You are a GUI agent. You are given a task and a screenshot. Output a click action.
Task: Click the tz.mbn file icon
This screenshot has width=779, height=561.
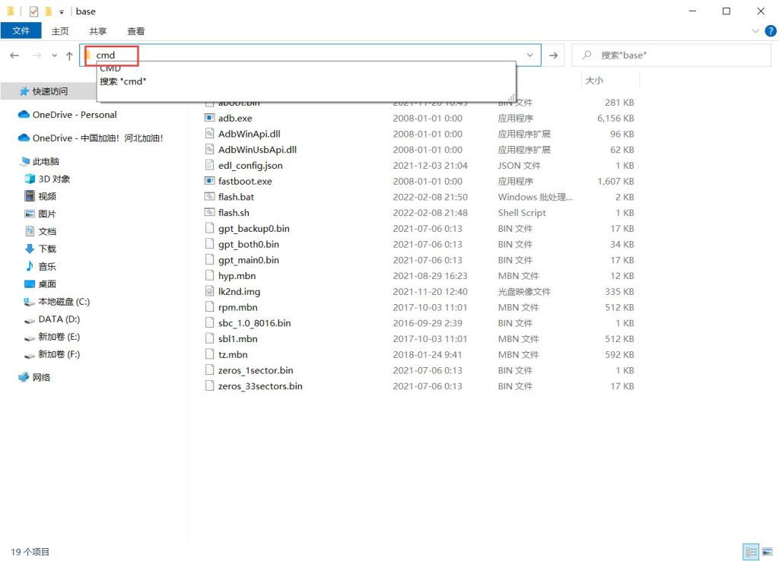coord(210,354)
